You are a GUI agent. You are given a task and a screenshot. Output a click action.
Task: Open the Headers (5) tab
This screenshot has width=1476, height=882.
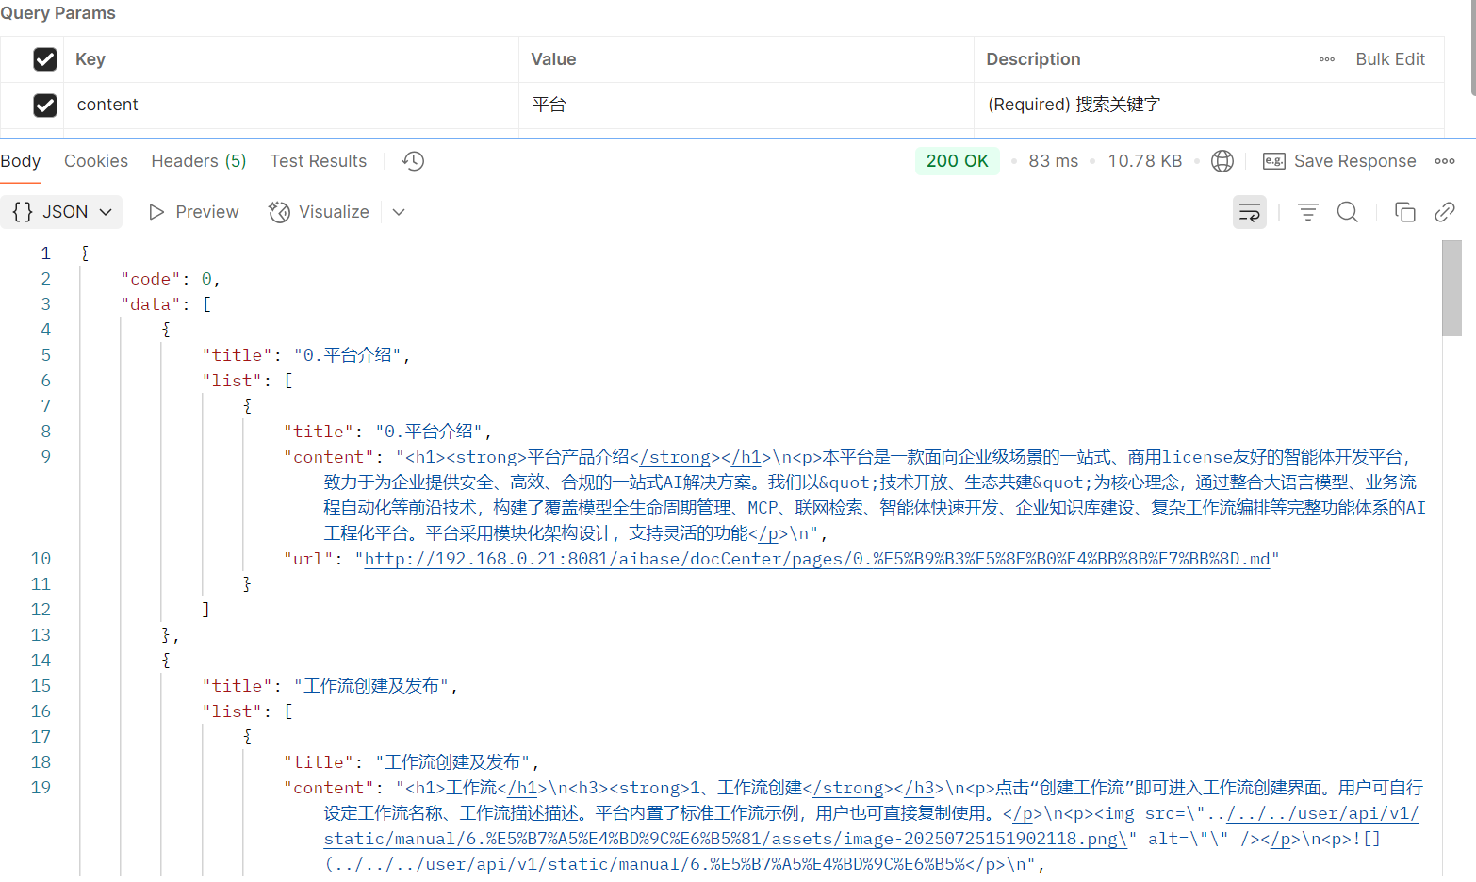click(199, 161)
